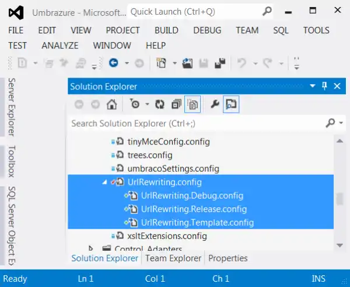Switch to the Team Explorer tab
The height and width of the screenshot is (287, 350).
(x=173, y=258)
